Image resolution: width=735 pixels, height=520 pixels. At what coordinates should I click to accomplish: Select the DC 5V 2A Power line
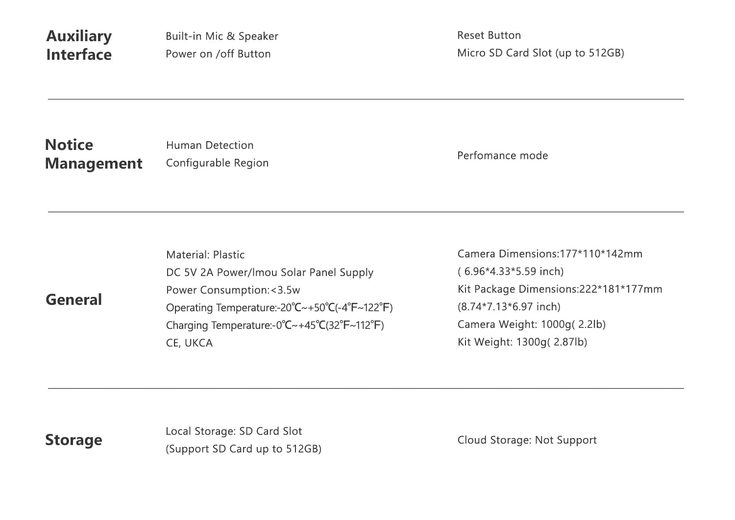click(x=269, y=272)
